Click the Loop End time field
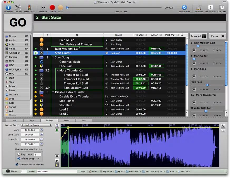Viewport: 230px width, 178px height. click(x=30, y=139)
